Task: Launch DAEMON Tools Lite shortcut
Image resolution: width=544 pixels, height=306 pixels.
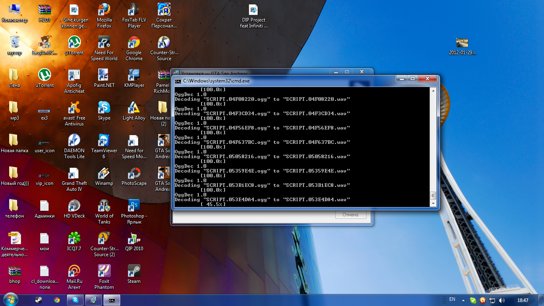Action: (74, 141)
